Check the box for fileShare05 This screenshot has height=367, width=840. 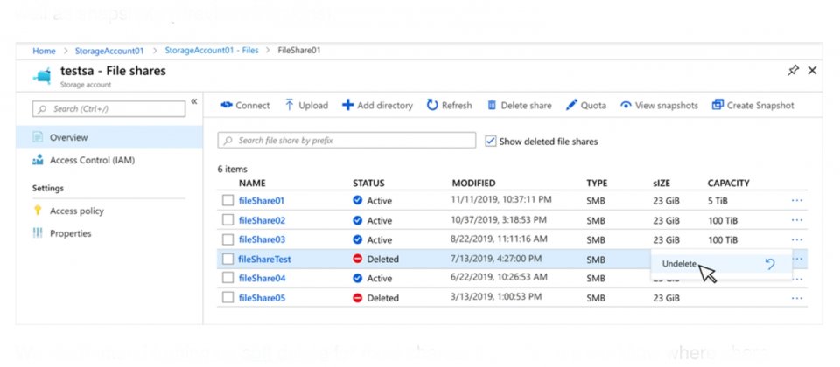pyautogui.click(x=227, y=298)
